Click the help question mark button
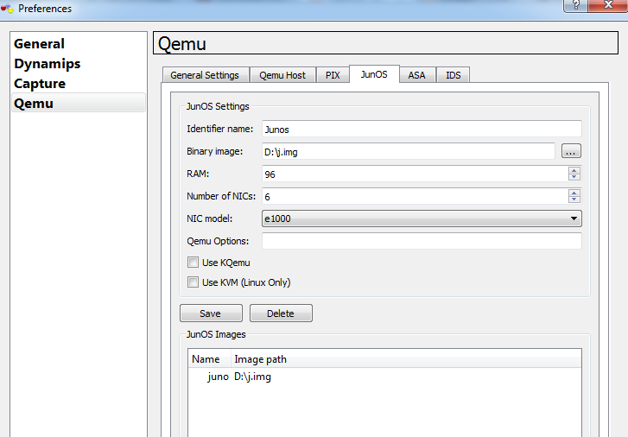Image resolution: width=628 pixels, height=437 pixels. coord(576,5)
